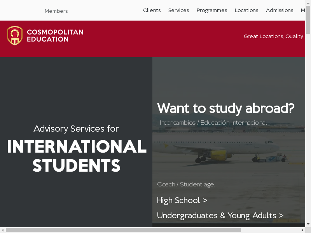Open the Clients menu item
Screen dimensions: 311x233
152,10
